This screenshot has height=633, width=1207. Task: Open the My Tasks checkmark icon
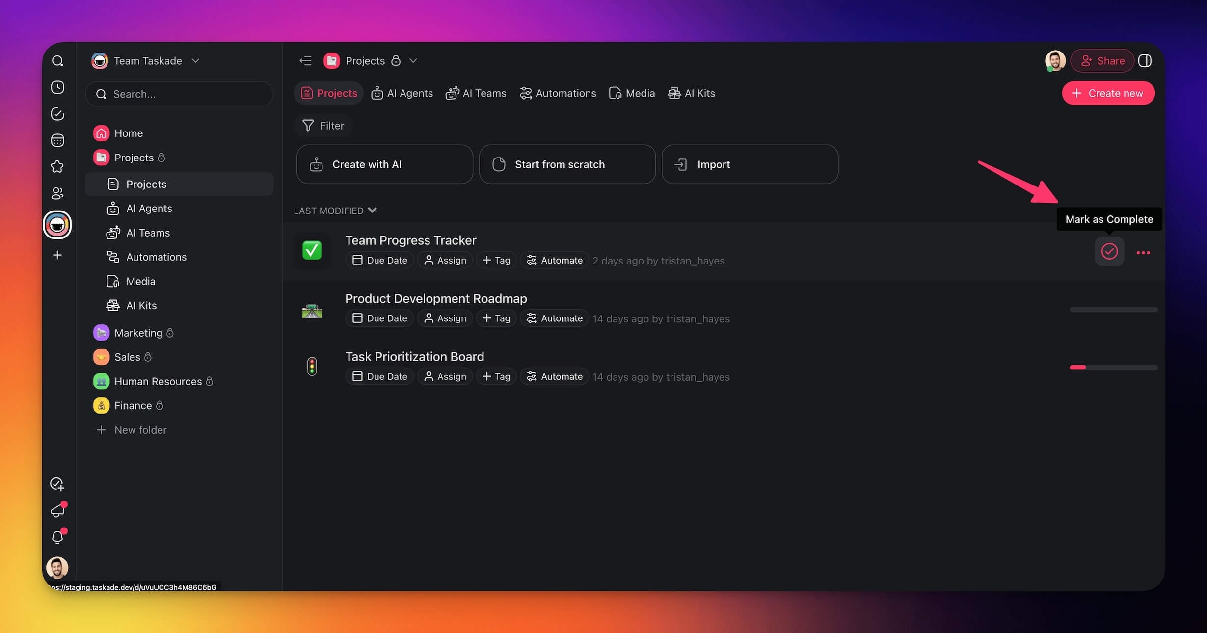point(57,114)
